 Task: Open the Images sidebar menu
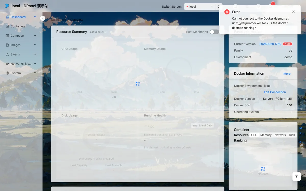pyautogui.click(x=21, y=45)
